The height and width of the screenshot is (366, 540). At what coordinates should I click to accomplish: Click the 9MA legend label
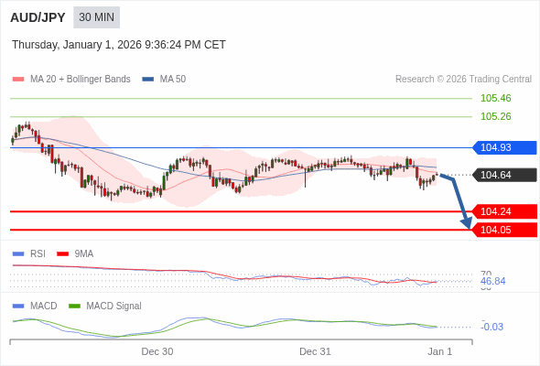click(84, 254)
